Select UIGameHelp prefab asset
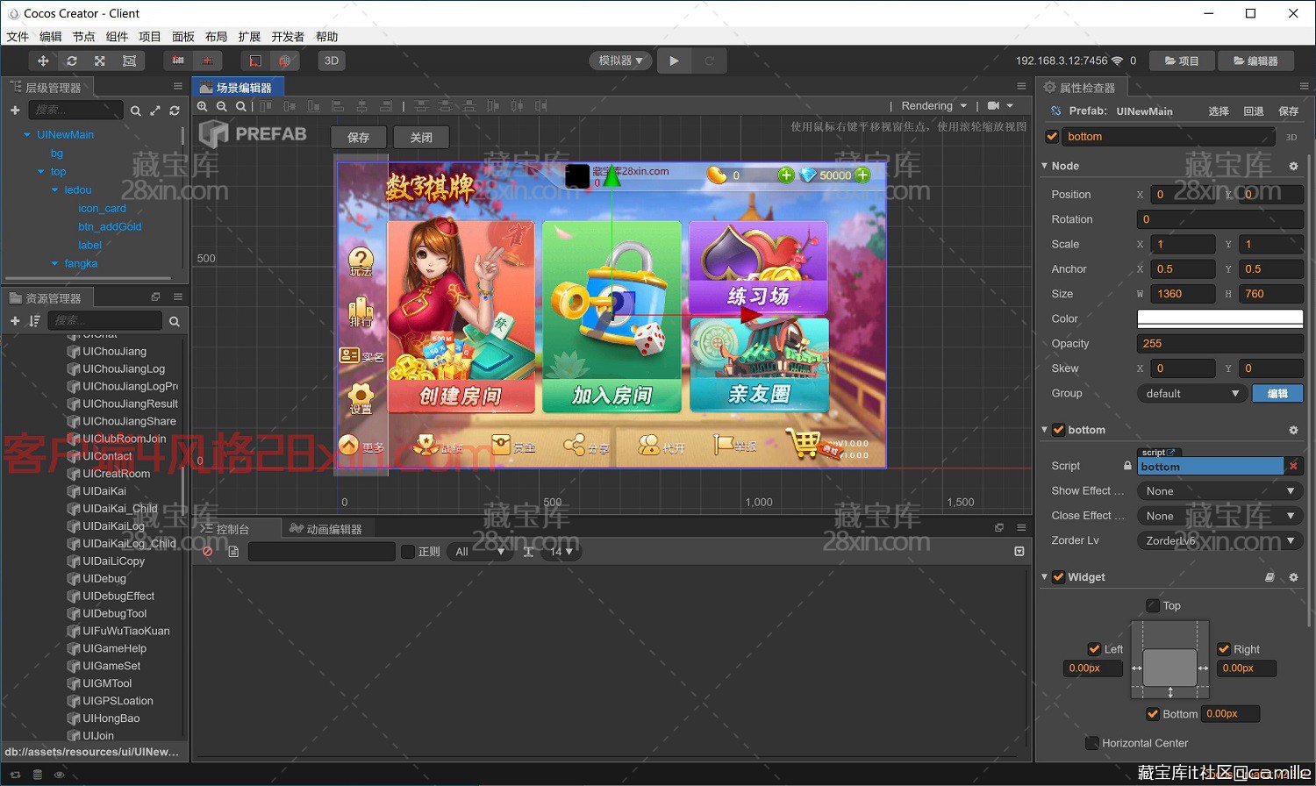 (x=114, y=648)
